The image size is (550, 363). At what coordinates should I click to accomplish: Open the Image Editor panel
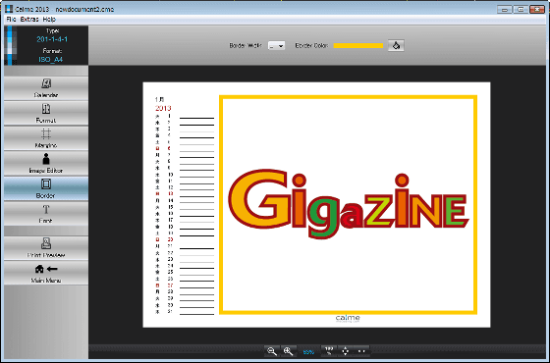click(46, 164)
